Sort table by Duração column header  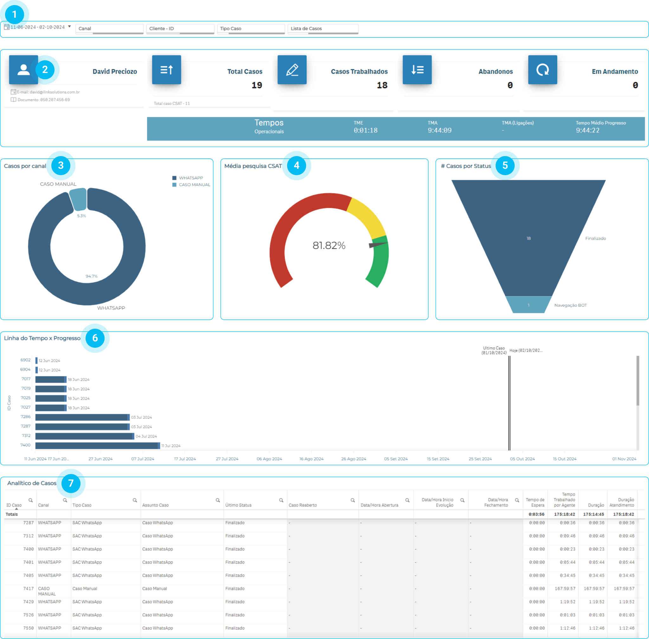[596, 505]
